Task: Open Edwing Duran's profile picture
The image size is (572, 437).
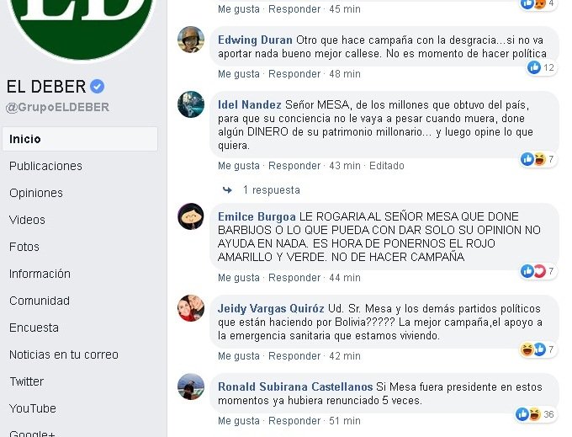Action: tap(191, 40)
